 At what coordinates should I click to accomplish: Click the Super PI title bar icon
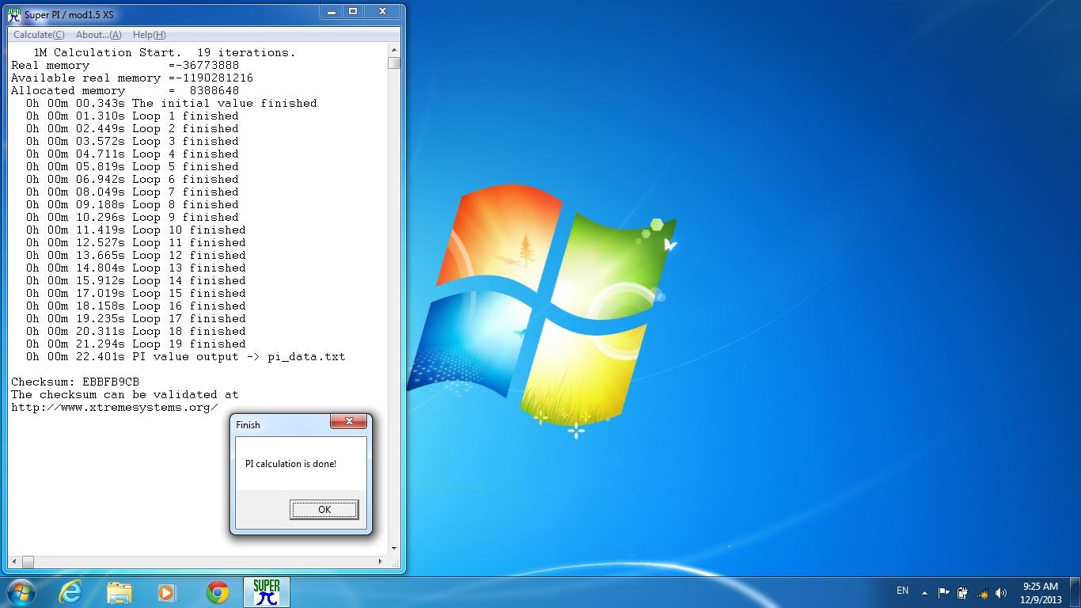13,14
